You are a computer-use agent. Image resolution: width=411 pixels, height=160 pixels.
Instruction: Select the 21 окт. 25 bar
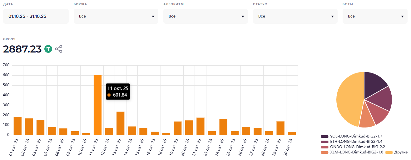pyautogui.click(x=200, y=126)
